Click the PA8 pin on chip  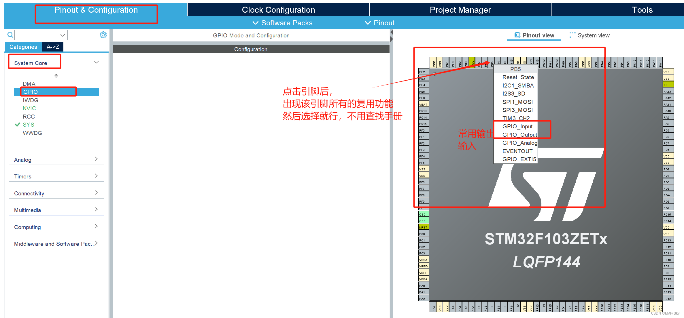coord(668,124)
